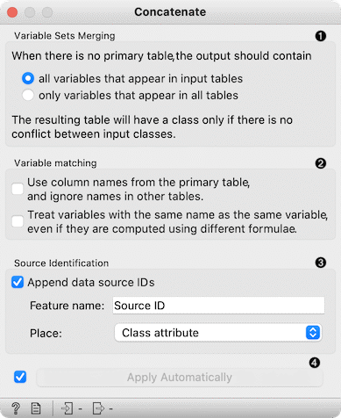Enable use column names from primary table
The height and width of the screenshot is (418, 341).
(x=18, y=189)
